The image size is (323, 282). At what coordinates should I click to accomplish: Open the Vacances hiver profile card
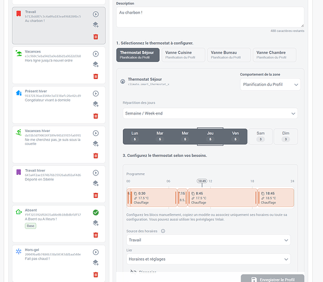click(x=59, y=144)
